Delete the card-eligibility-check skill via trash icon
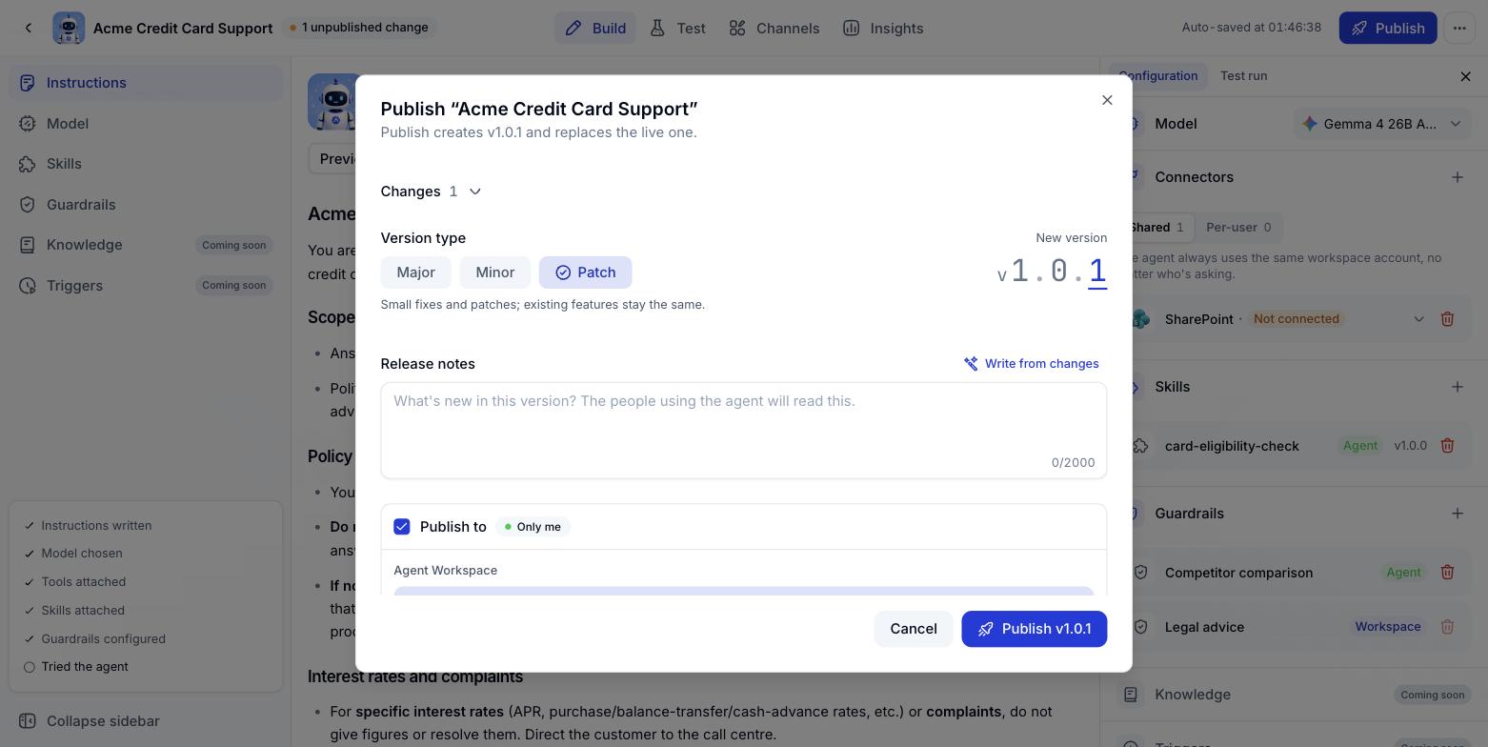 point(1447,446)
